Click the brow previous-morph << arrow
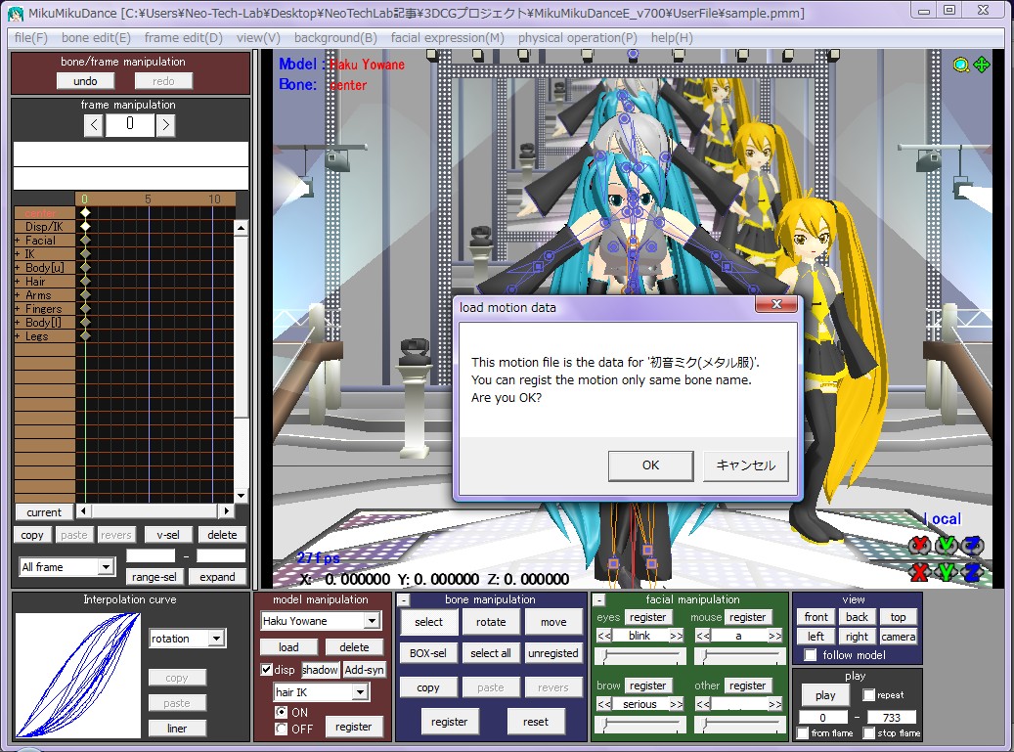This screenshot has height=752, width=1014. (604, 704)
